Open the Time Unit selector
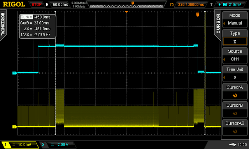The height and width of the screenshot is (149, 249). pos(235,73)
